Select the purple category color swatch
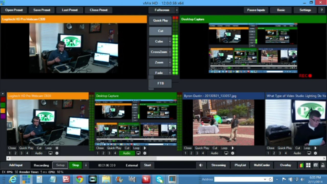 [3, 116]
